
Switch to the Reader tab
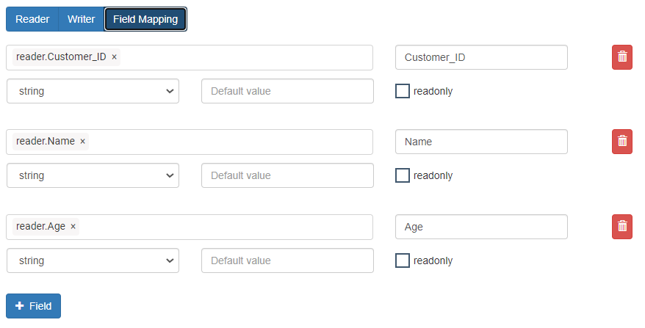[32, 19]
